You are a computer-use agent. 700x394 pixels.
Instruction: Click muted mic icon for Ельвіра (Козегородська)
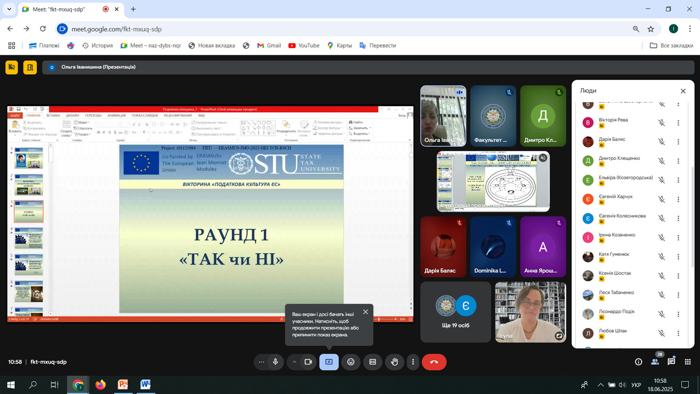(662, 180)
